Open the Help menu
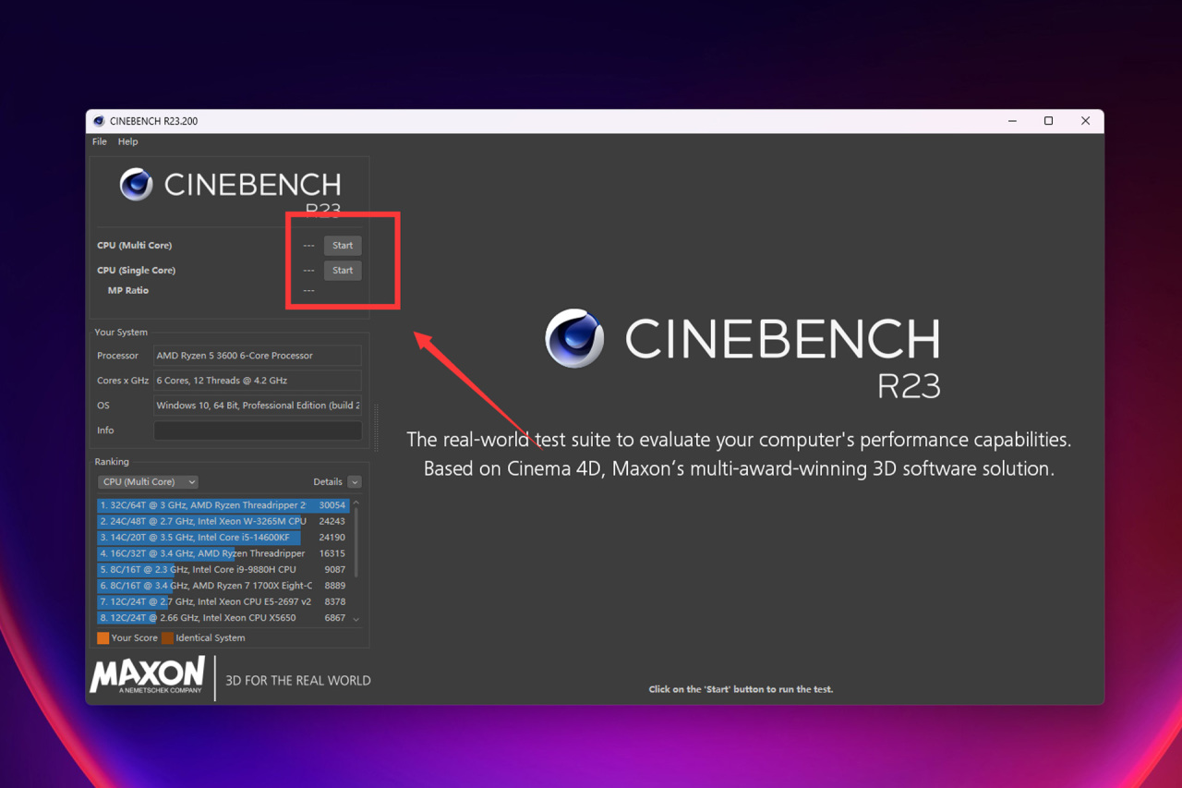The image size is (1182, 788). [x=127, y=141]
